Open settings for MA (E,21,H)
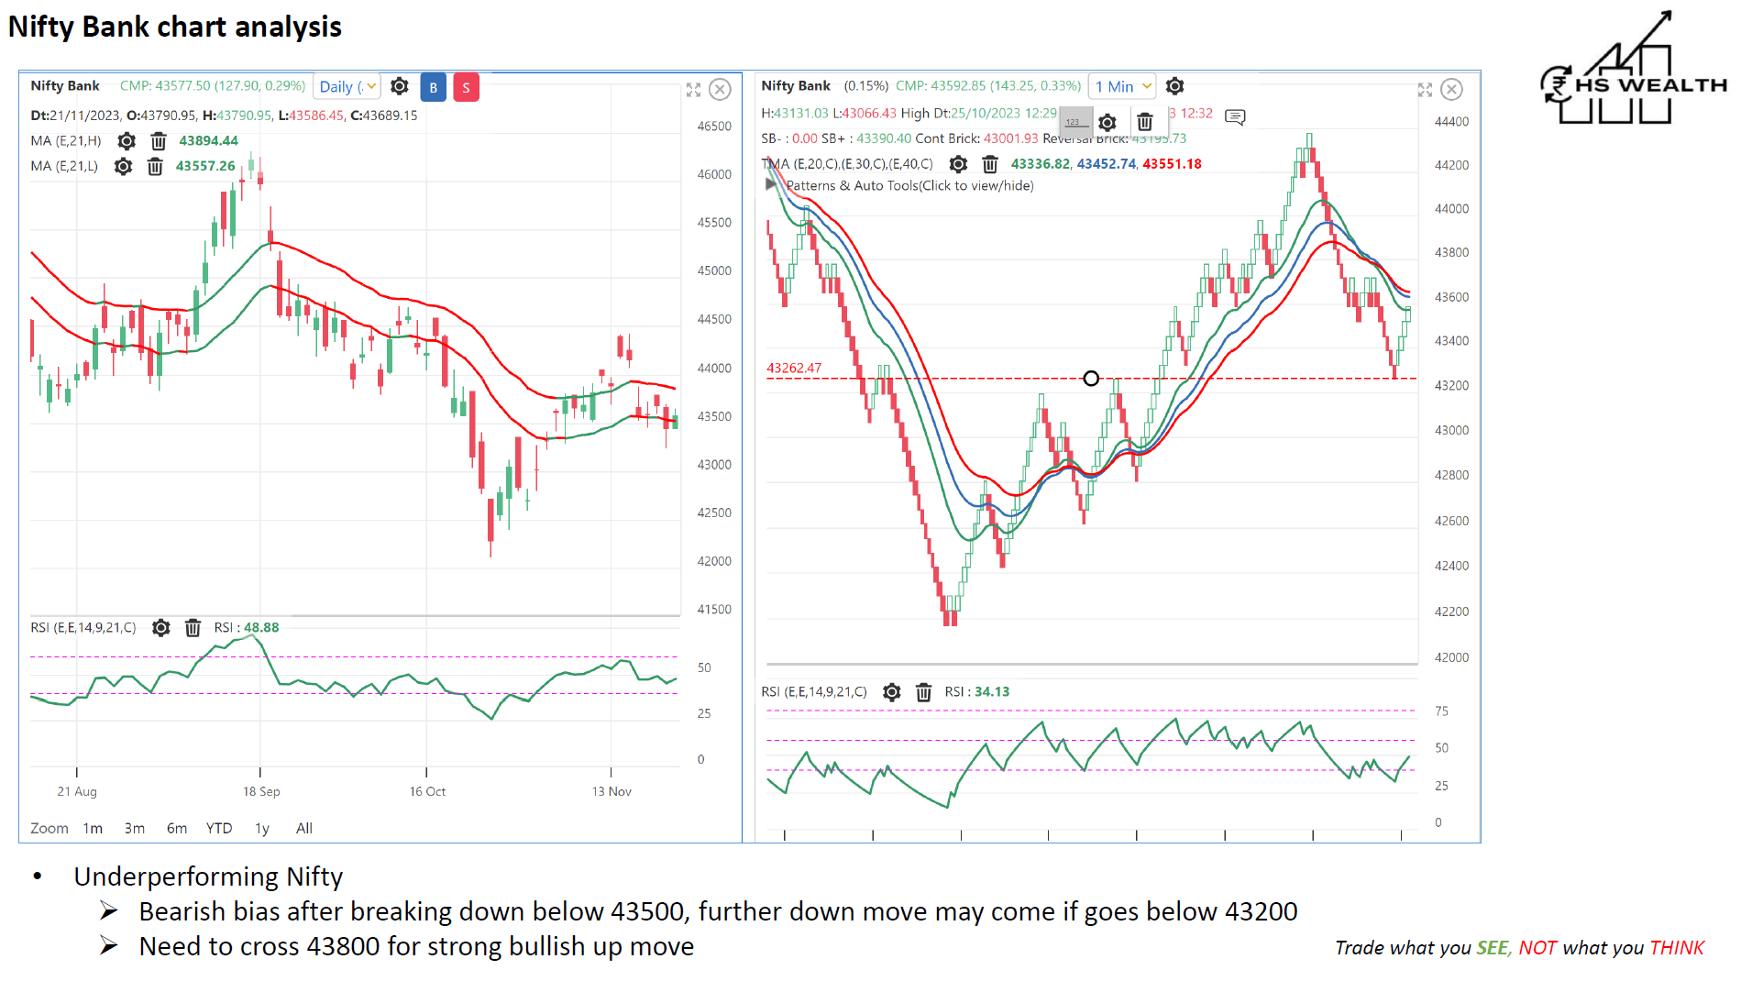The height and width of the screenshot is (981, 1741). point(127,141)
